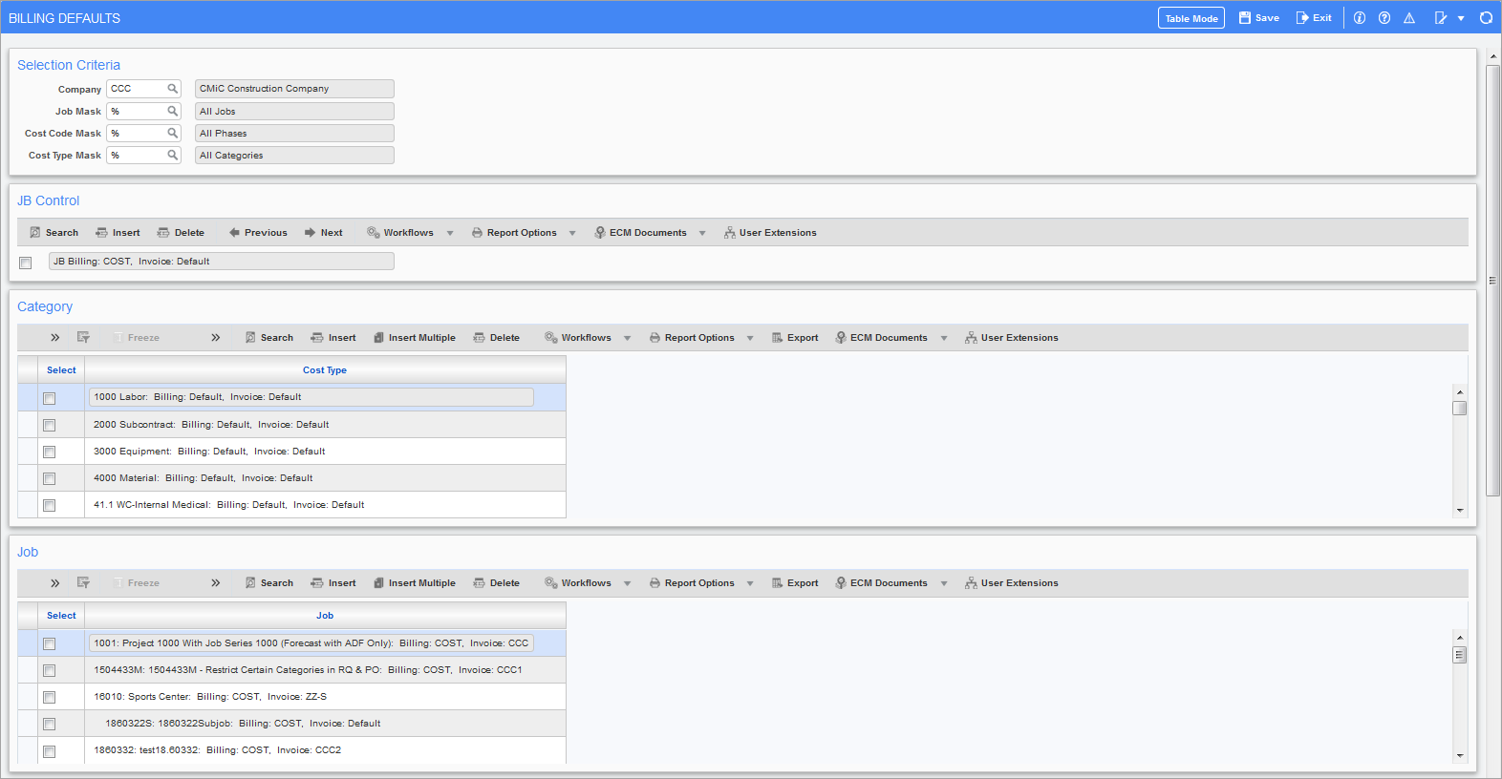Expand Workflows dropdown in Category toolbar

(628, 338)
